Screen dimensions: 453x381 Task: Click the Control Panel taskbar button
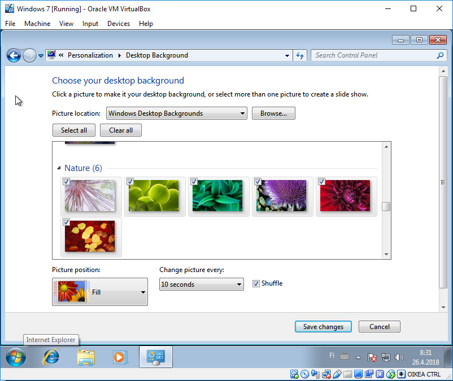click(x=156, y=357)
